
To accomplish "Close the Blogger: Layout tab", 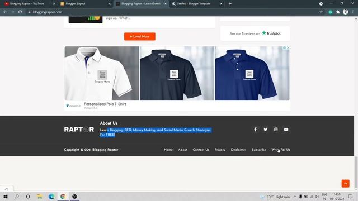I will (x=110, y=4).
